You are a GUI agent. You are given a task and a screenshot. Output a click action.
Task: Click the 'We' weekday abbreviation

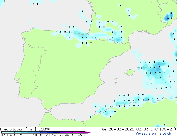pyautogui.click(x=104, y=129)
